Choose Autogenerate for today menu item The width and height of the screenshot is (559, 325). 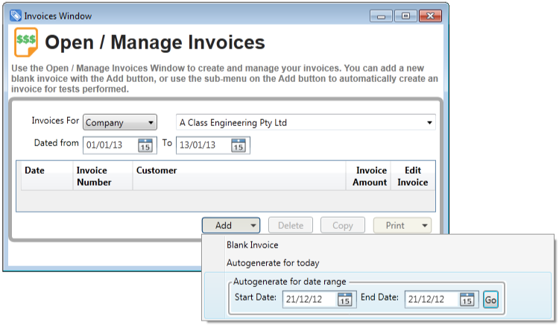(x=273, y=262)
